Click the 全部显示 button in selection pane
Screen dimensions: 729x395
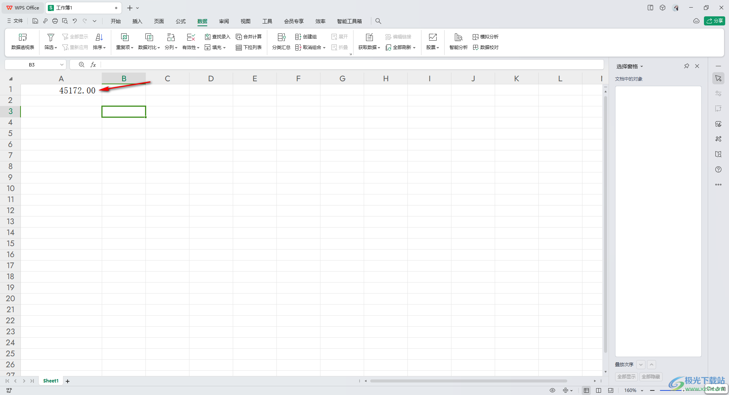(626, 377)
